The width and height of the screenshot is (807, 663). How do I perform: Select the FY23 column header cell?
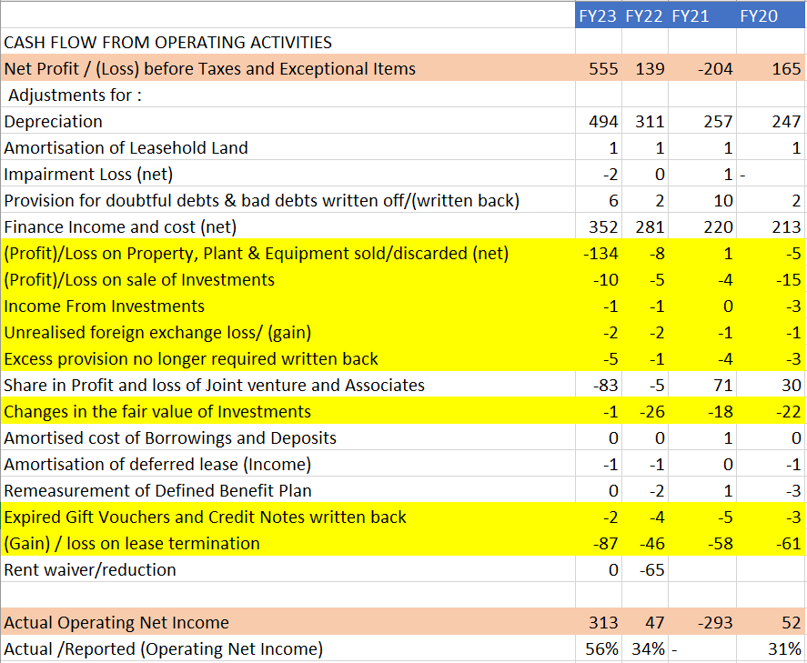[x=598, y=15]
